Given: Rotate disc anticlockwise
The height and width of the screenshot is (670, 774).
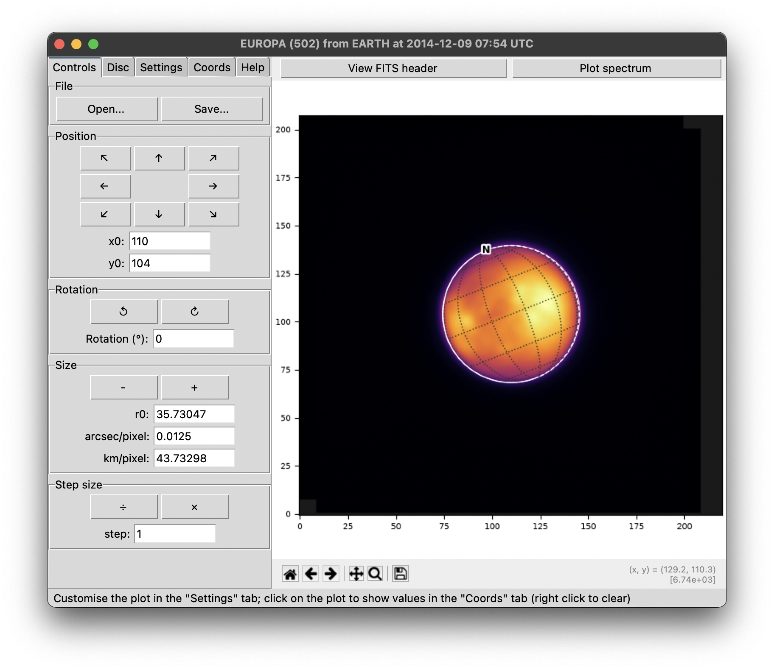Looking at the screenshot, I should pos(123,312).
